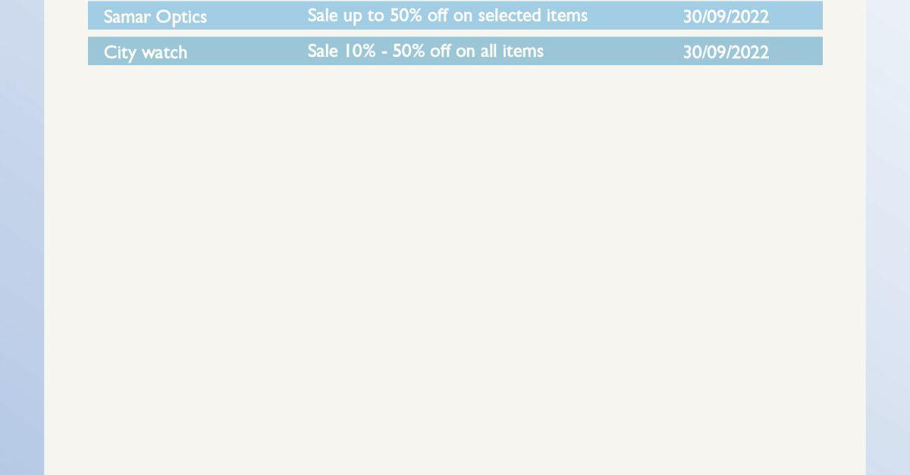
Task: Select the City watch expiry date 30/09/2022
Action: click(x=726, y=52)
